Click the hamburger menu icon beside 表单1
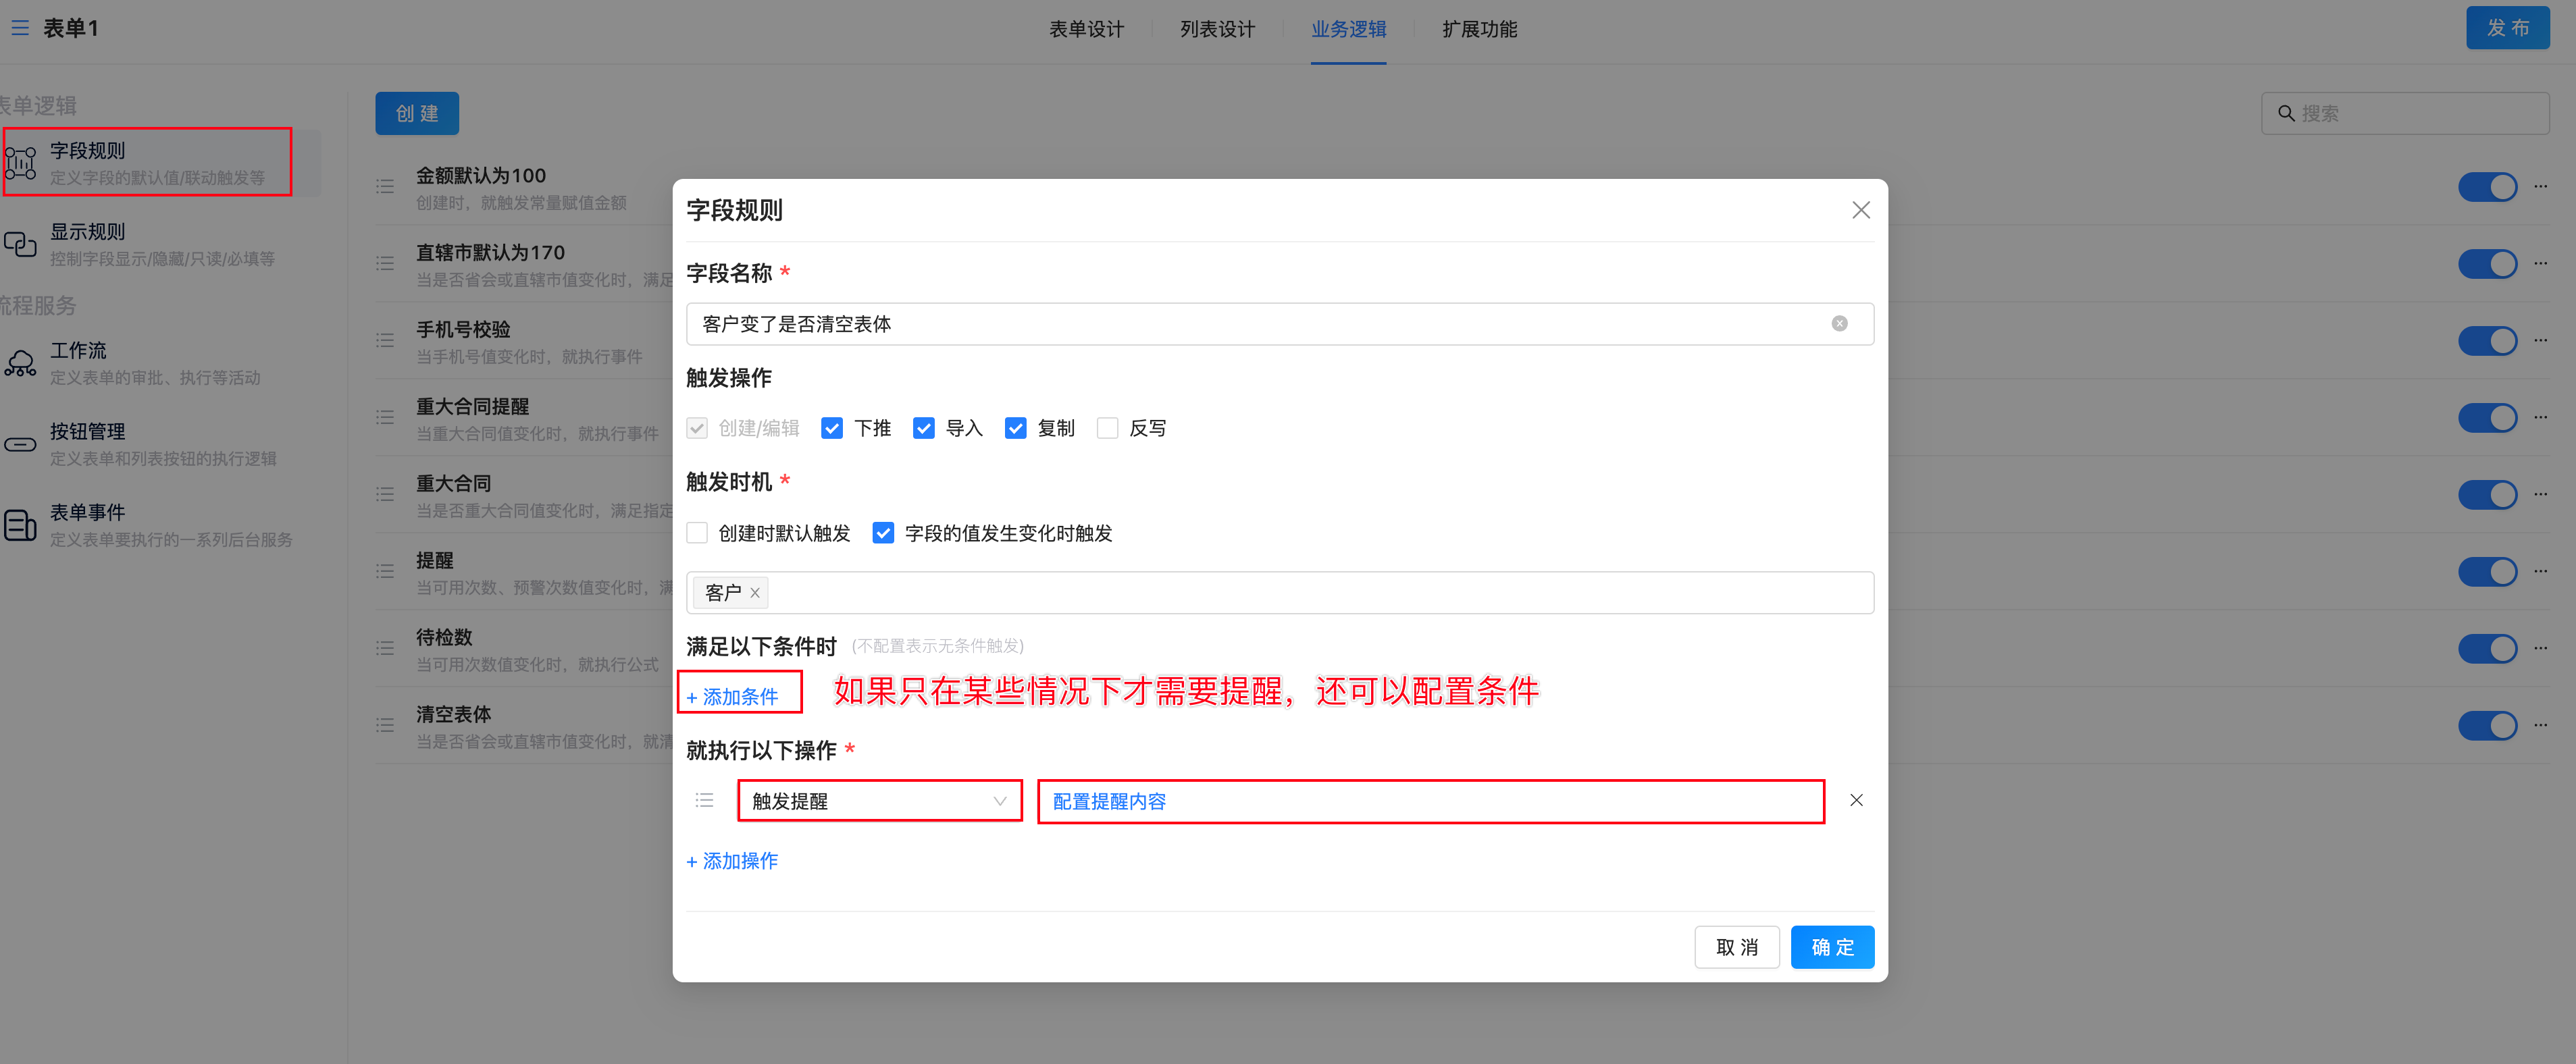This screenshot has height=1064, width=2576. [20, 28]
